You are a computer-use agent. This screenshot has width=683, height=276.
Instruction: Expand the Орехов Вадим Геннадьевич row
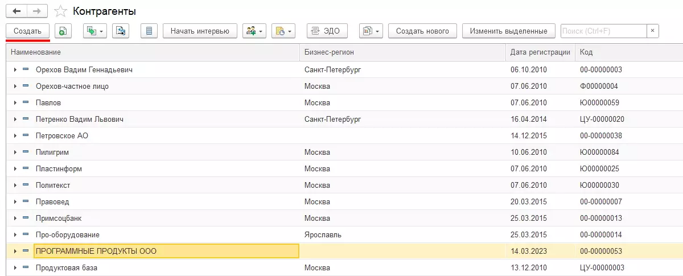15,70
